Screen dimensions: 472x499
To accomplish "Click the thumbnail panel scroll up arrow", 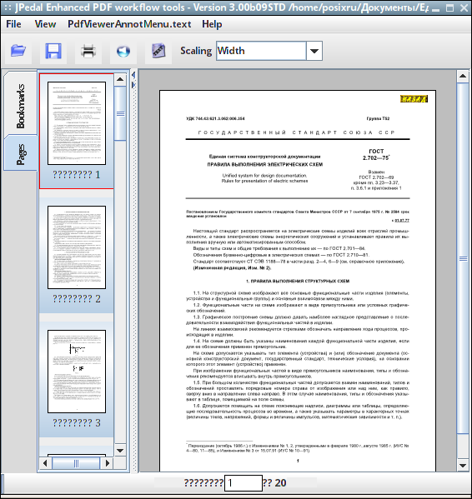I will click(120, 79).
